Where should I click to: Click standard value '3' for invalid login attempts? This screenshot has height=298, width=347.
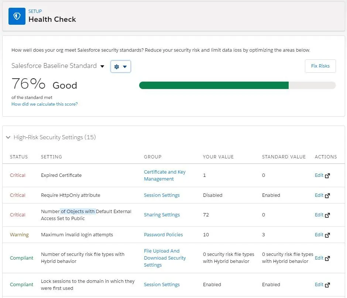[263, 235]
